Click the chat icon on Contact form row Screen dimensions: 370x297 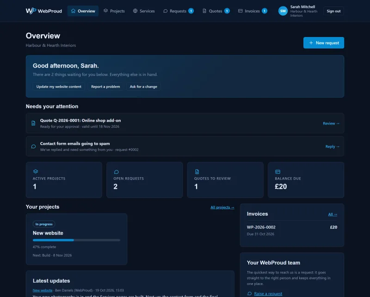[x=33, y=146]
